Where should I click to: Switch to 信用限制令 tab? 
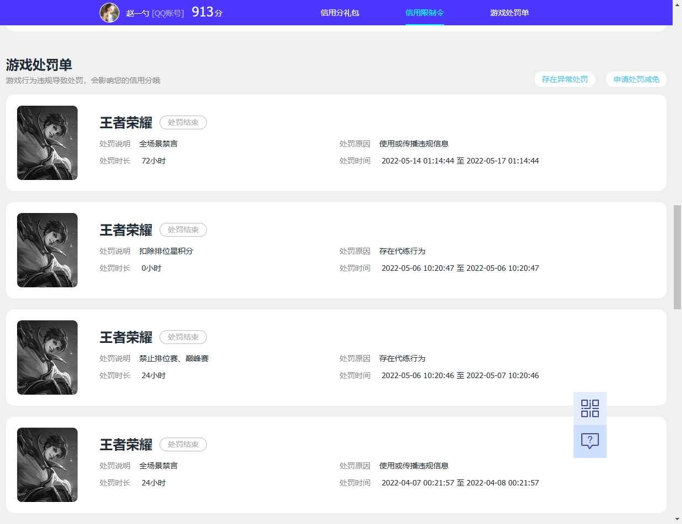tap(424, 13)
